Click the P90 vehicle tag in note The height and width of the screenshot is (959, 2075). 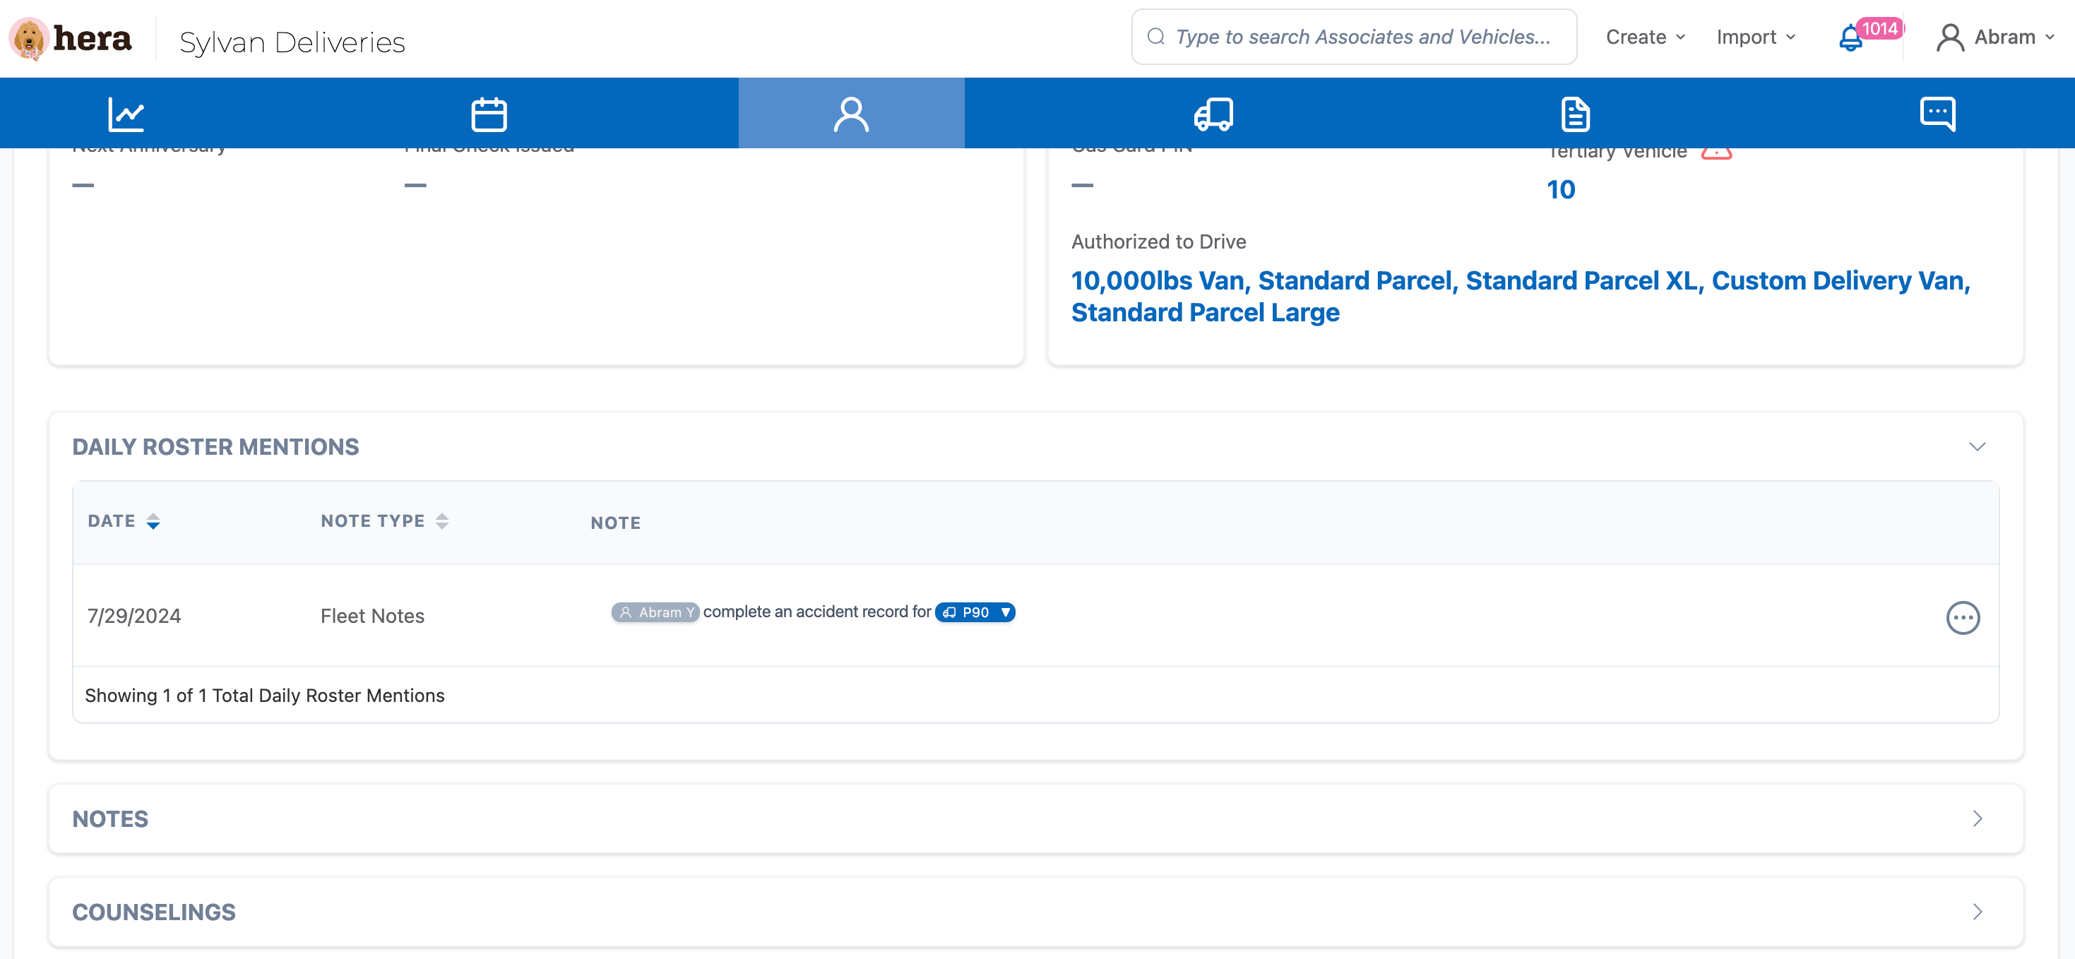click(x=974, y=612)
